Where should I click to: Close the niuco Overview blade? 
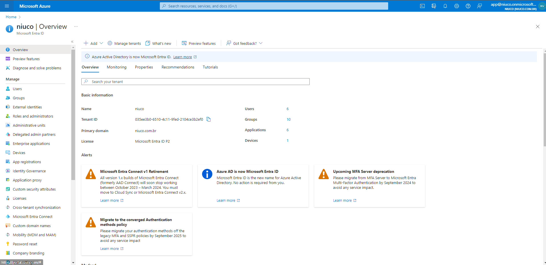point(538,27)
